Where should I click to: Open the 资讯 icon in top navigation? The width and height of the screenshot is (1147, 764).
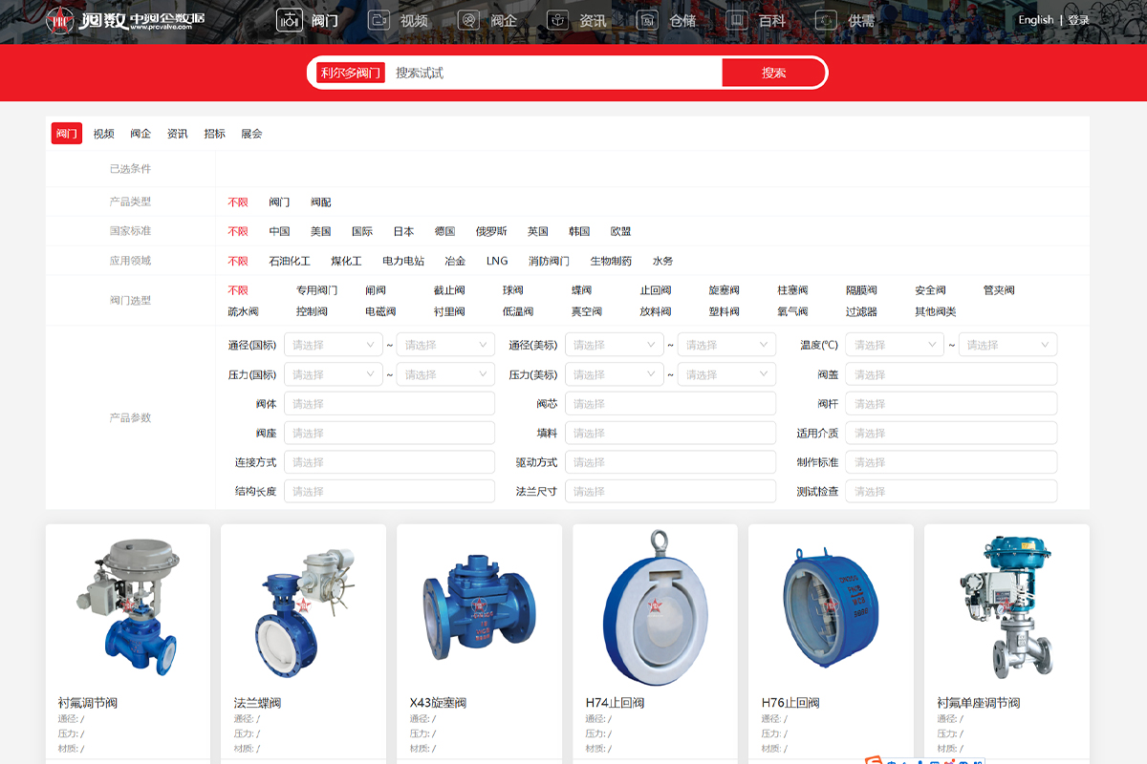click(558, 20)
